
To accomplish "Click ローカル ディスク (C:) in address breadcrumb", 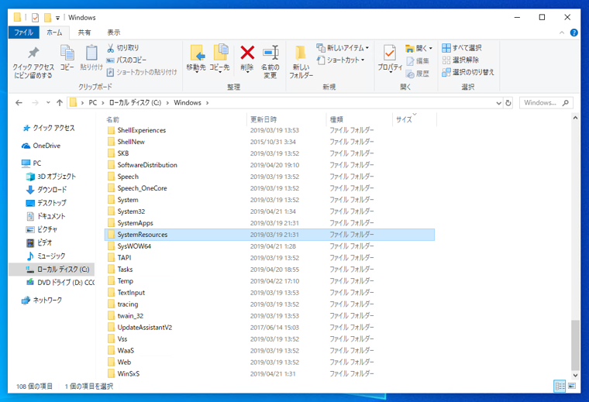I will 135,103.
